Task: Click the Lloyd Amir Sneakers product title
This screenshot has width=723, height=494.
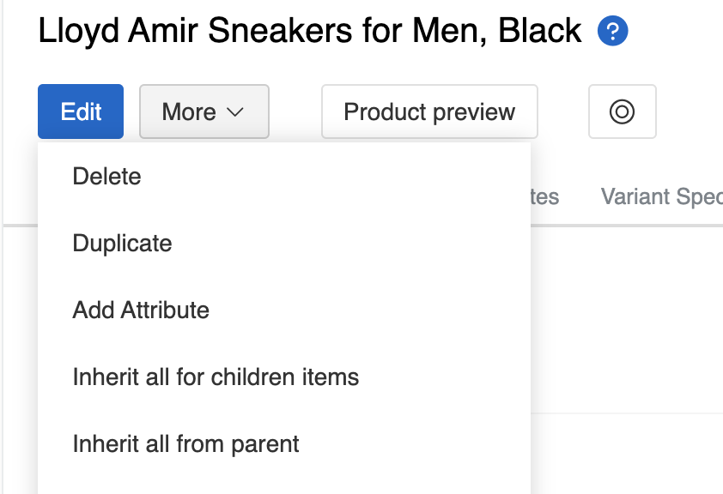Action: pos(310,32)
